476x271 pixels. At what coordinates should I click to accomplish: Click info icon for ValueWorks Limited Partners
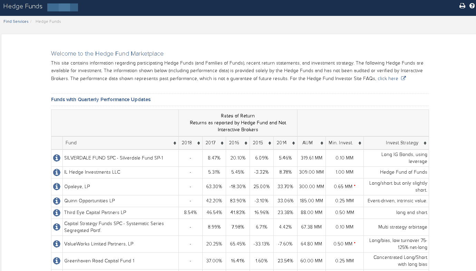57,244
